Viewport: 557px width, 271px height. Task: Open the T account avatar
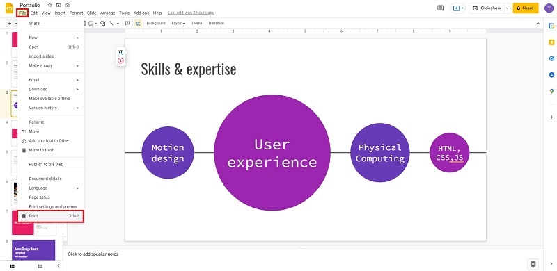click(549, 8)
